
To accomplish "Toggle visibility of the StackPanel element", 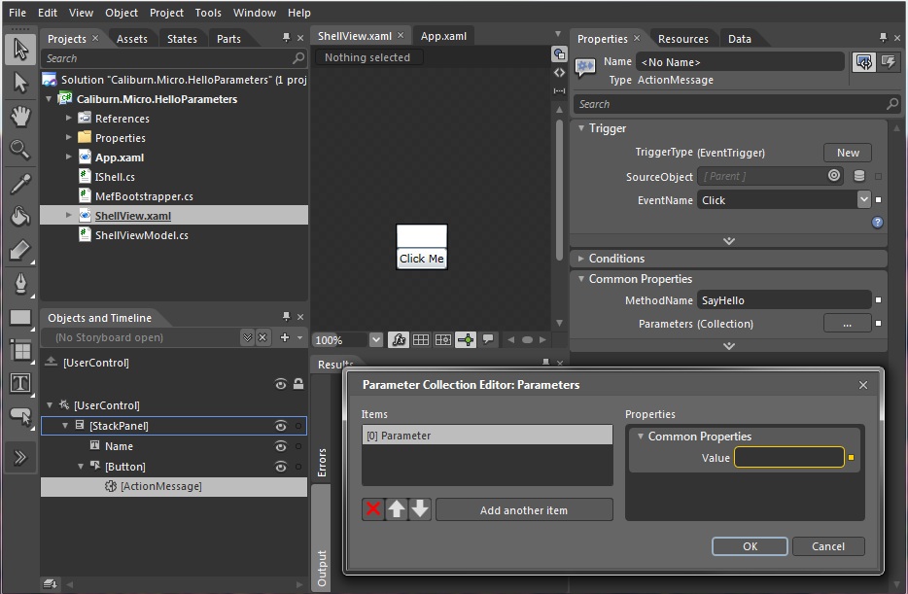I will tap(281, 425).
